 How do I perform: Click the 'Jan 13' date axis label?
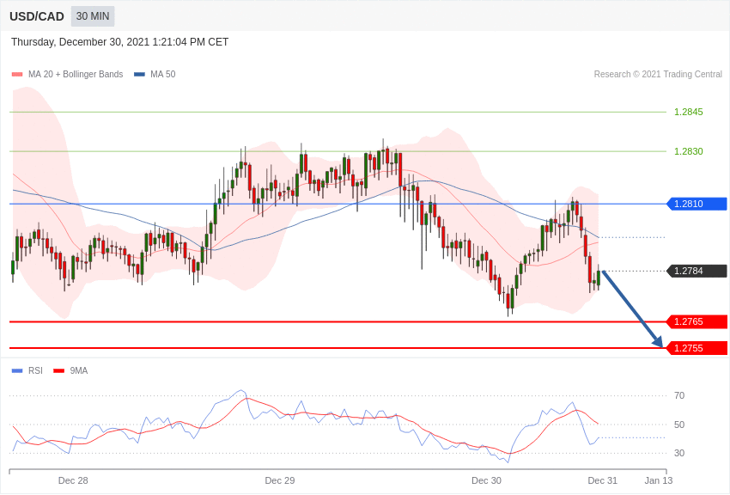coord(659,480)
